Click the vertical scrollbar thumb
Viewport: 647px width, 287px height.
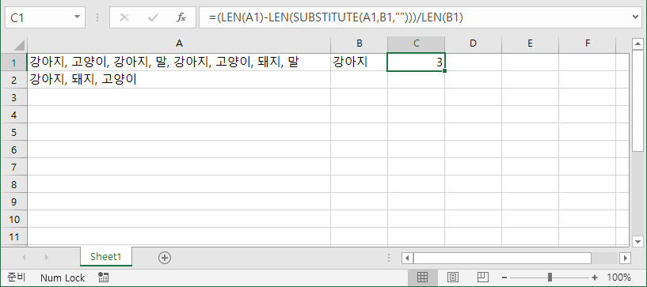[x=637, y=100]
